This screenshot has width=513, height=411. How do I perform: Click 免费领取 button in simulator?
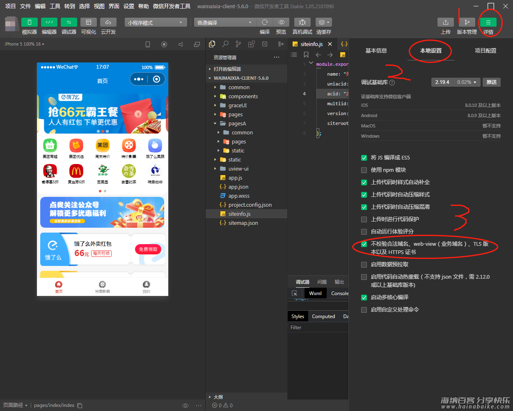(x=148, y=249)
